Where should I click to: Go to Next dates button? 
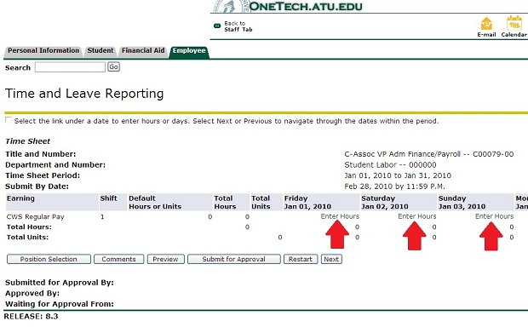(x=331, y=259)
